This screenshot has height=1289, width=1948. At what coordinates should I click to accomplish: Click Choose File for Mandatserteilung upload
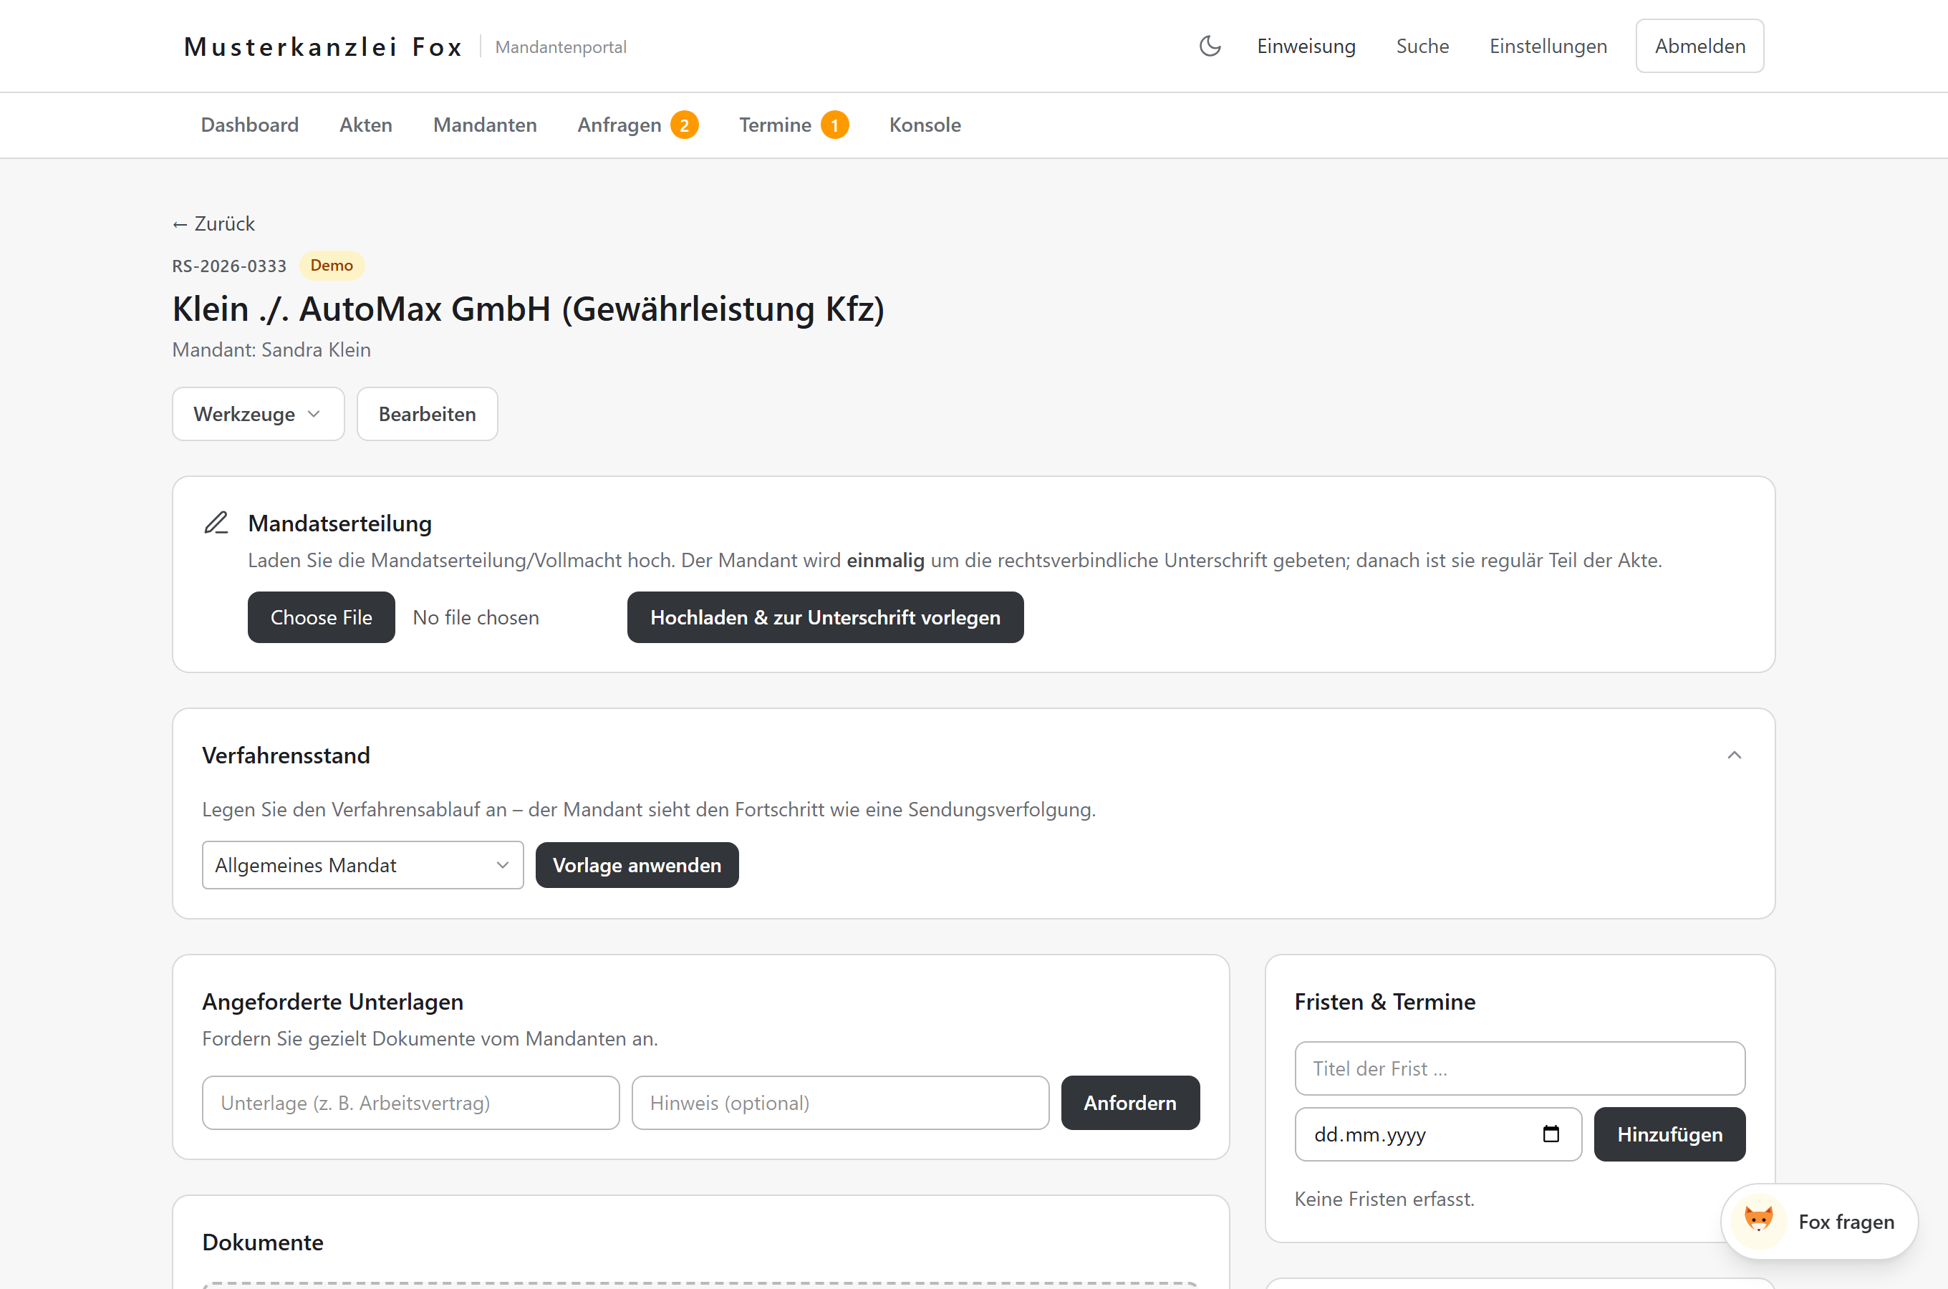click(321, 617)
